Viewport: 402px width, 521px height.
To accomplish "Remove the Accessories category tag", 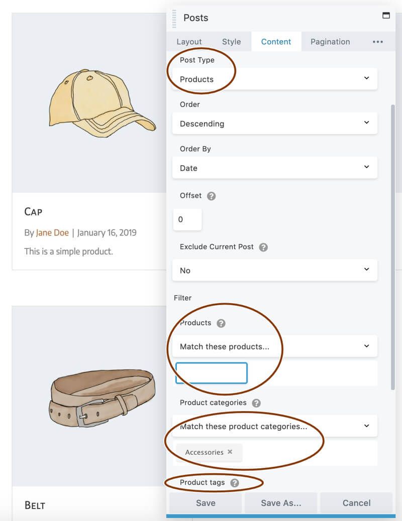I will 230,452.
